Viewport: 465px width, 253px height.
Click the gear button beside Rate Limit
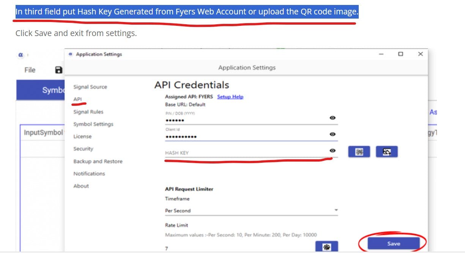click(326, 247)
